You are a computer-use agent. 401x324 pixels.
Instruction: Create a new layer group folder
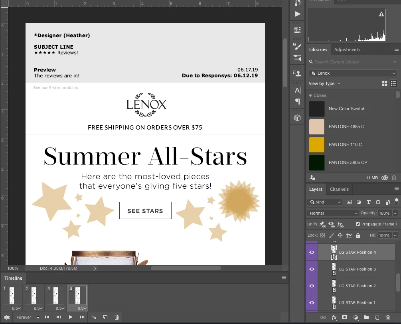pos(366,317)
